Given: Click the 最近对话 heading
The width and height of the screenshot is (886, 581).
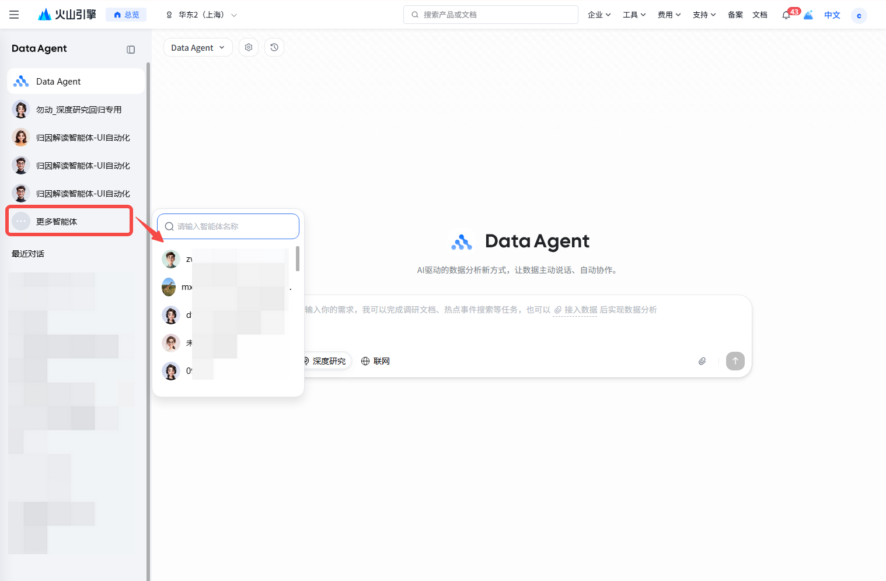Looking at the screenshot, I should tap(28, 254).
